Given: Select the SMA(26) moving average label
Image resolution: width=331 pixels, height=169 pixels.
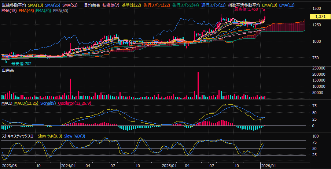Looking at the screenshot, I should point(53,5).
